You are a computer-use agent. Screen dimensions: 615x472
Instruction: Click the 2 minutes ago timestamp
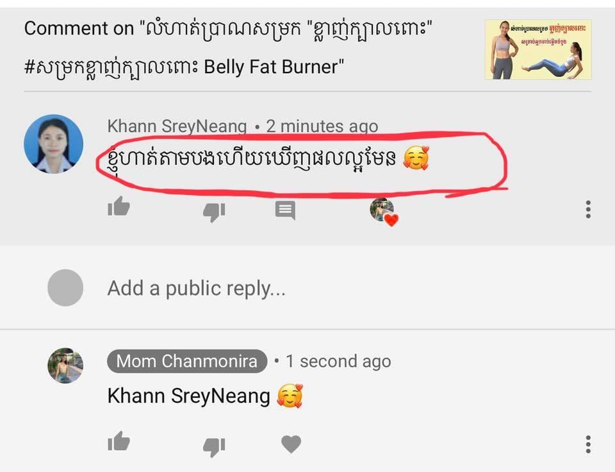(322, 126)
